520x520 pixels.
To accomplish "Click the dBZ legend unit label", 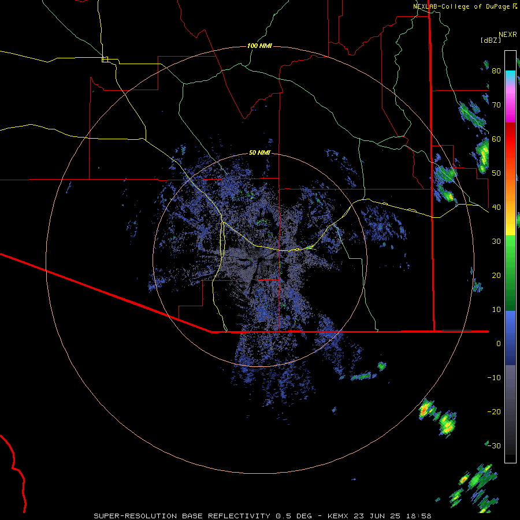I will (x=491, y=40).
